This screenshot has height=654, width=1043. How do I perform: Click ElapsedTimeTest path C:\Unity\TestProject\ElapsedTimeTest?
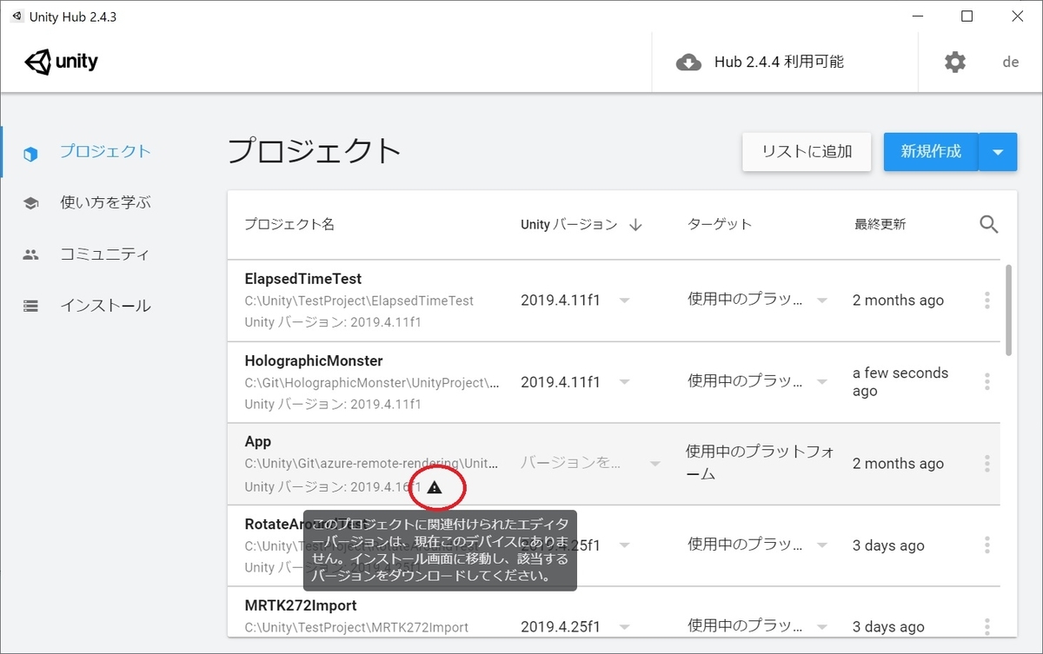pyautogui.click(x=359, y=301)
